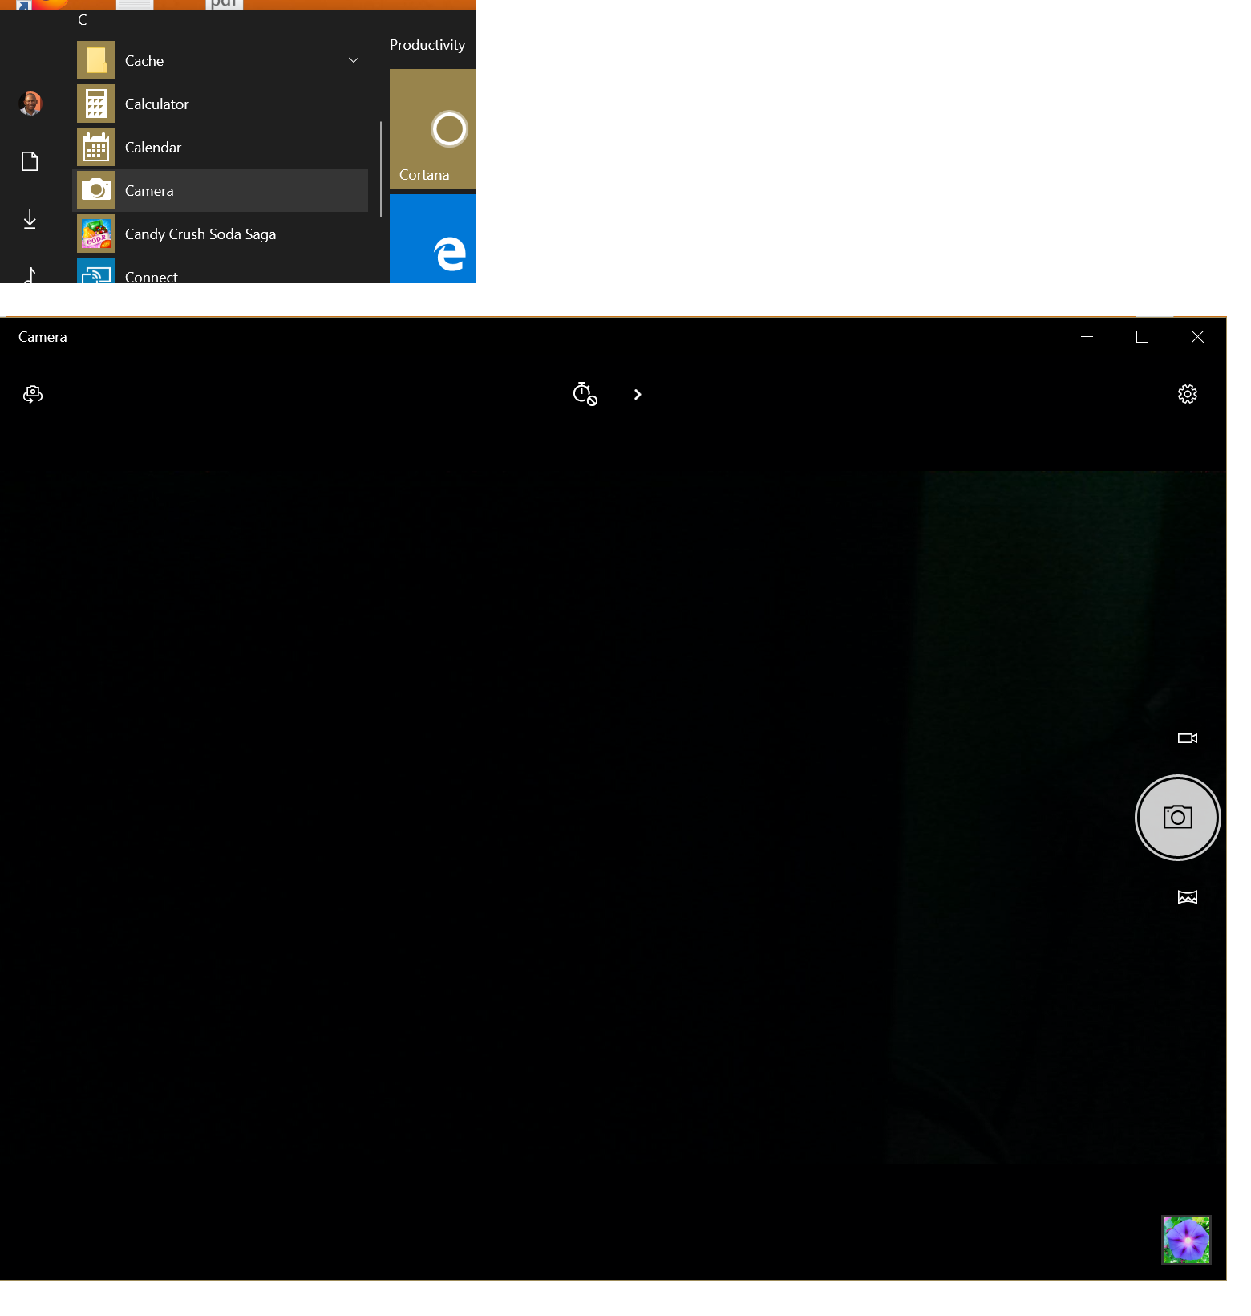1251x1316 pixels.
Task: Open Camera settings gear
Action: (1188, 394)
